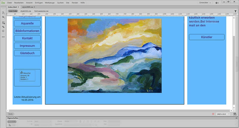This screenshot has width=239, height=128.
Task: Click the Aquarelle page button
Action: click(x=27, y=24)
